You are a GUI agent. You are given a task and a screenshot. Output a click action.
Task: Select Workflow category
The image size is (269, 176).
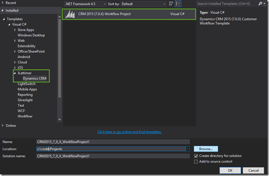(x=25, y=116)
